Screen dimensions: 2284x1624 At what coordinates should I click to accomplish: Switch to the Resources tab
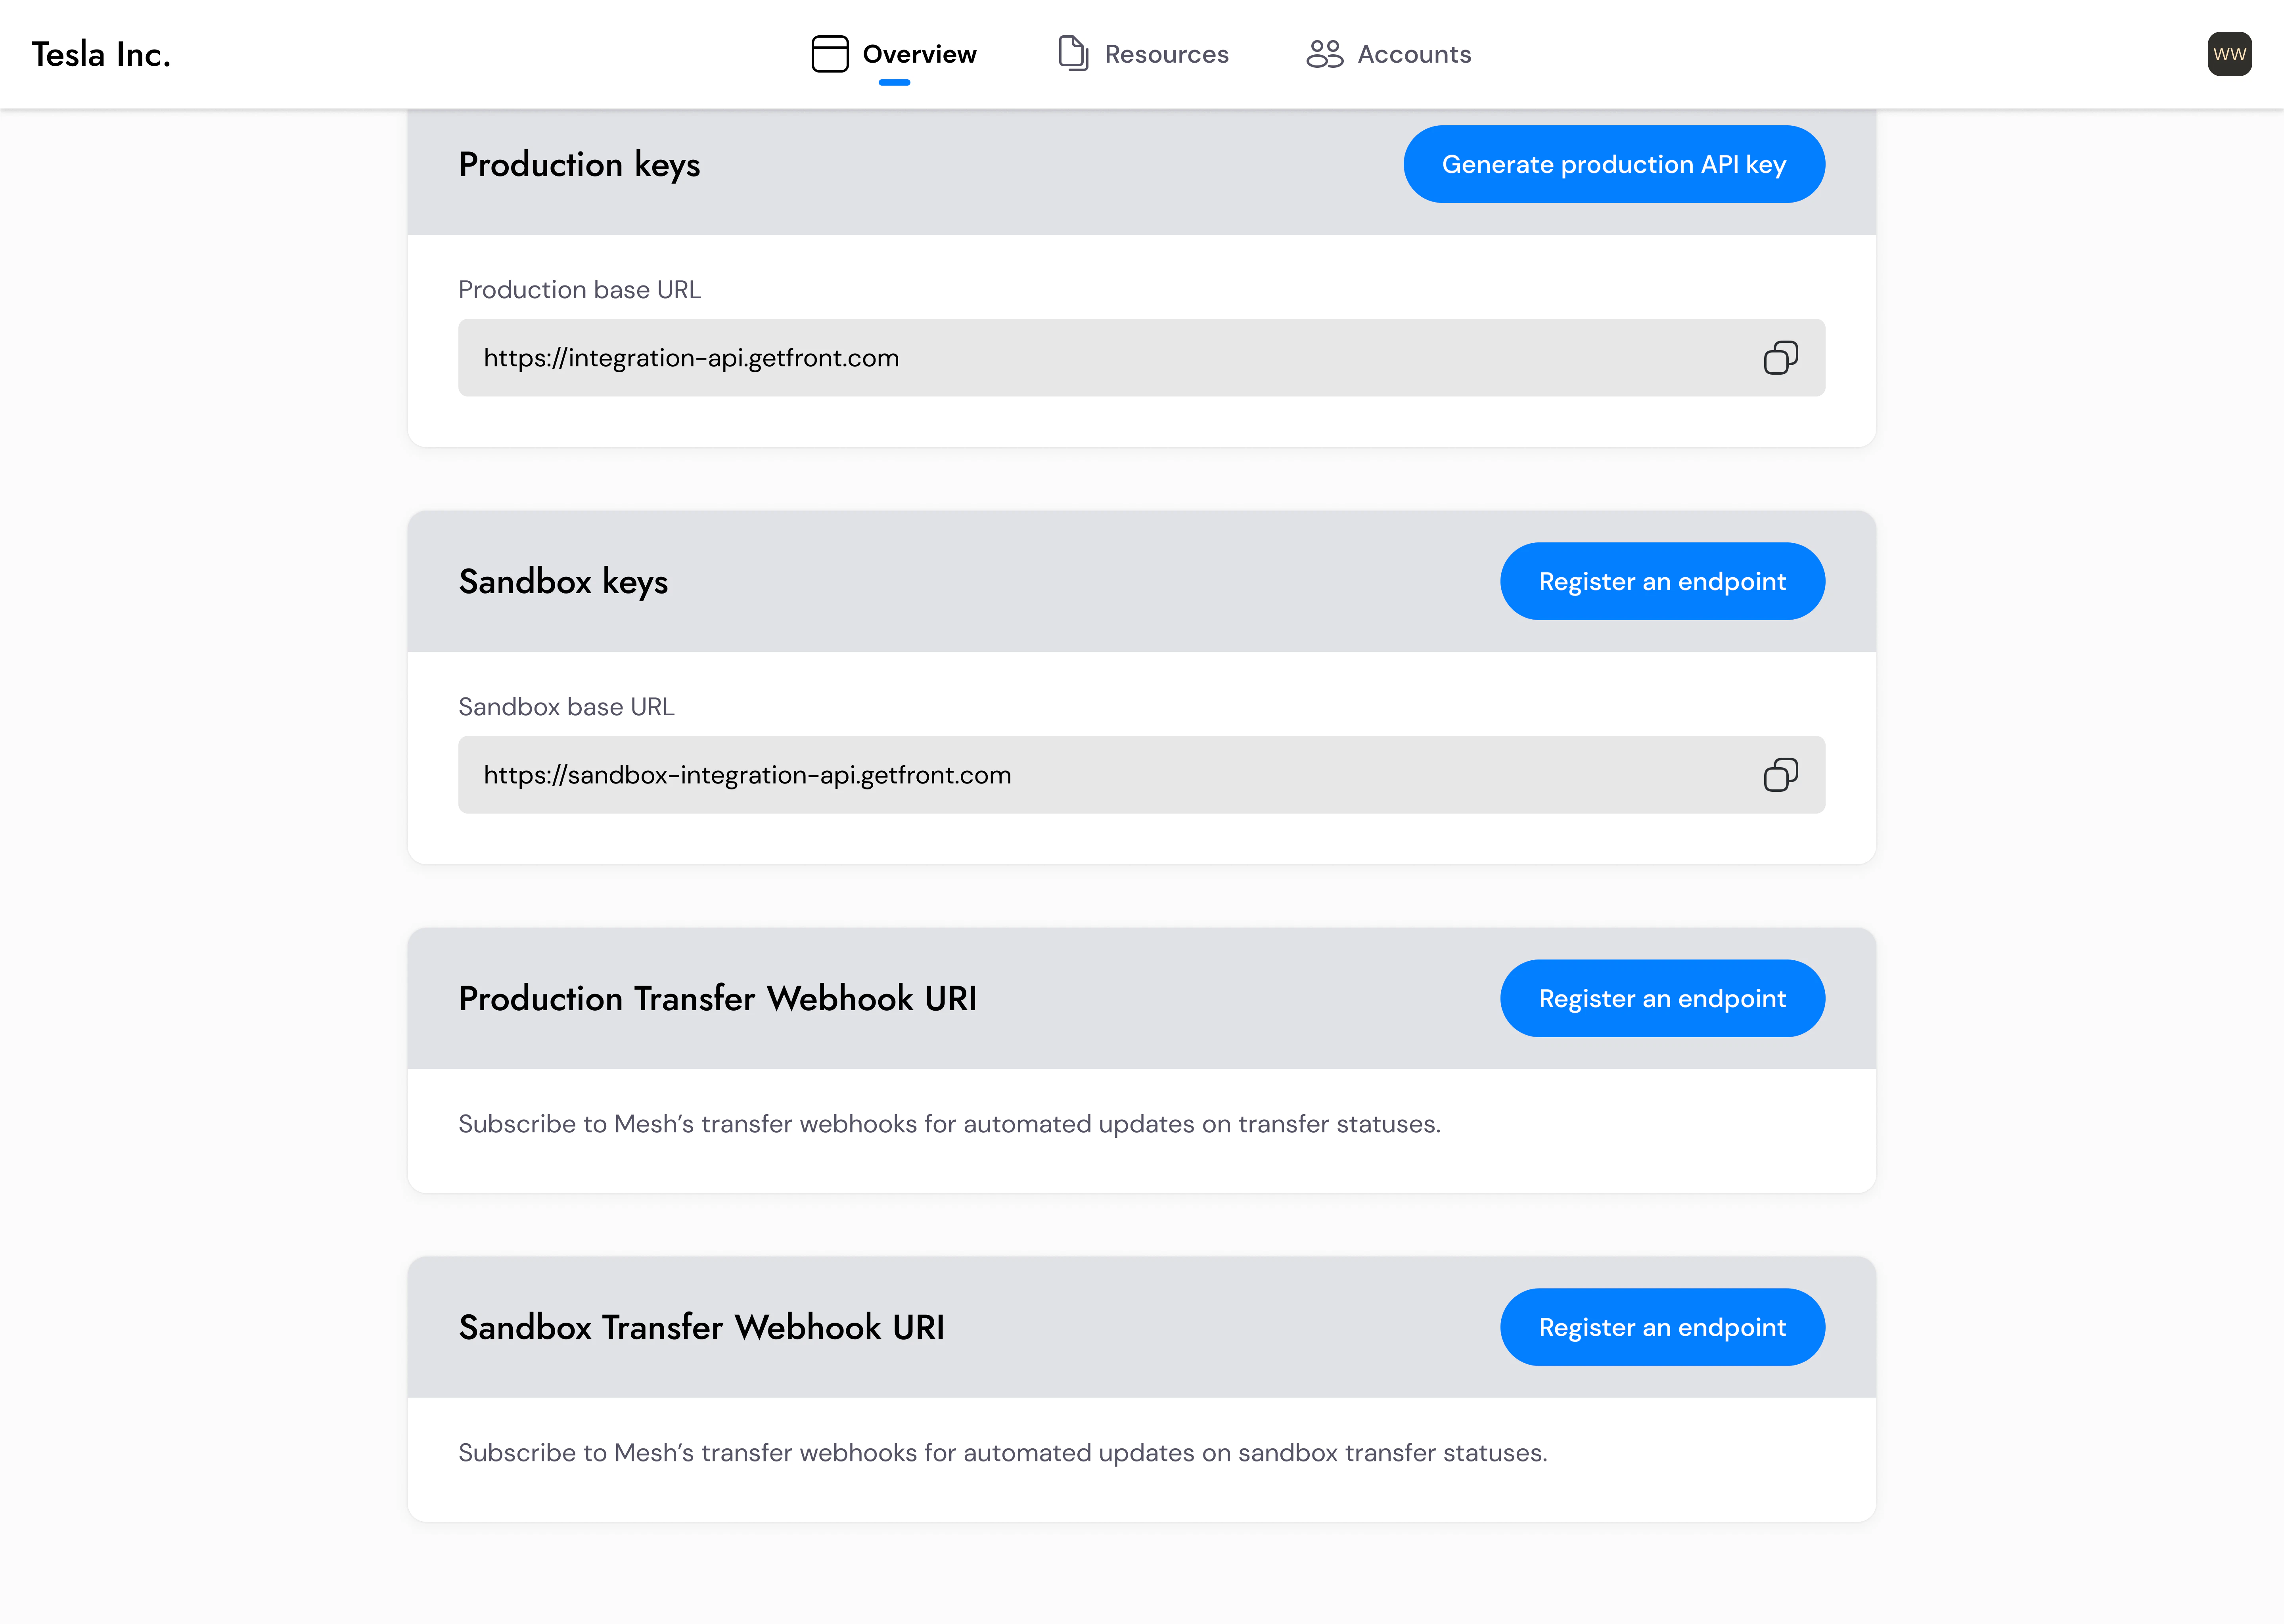pyautogui.click(x=1166, y=53)
